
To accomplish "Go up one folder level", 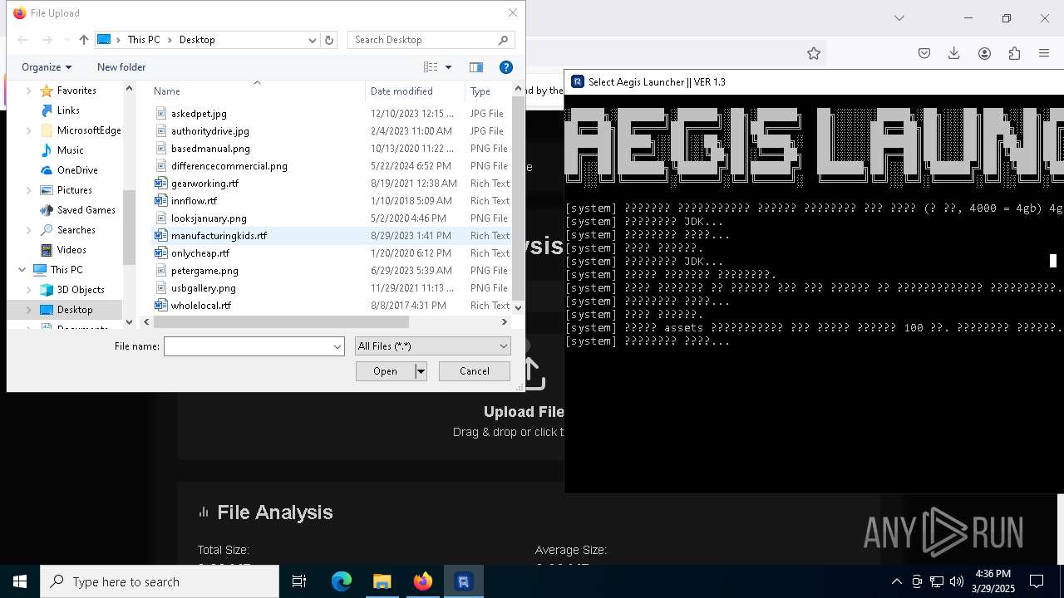I will (x=83, y=40).
